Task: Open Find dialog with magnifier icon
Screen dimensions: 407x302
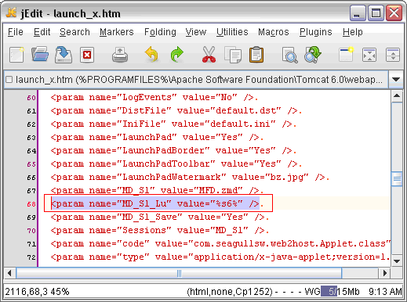Action: point(289,55)
